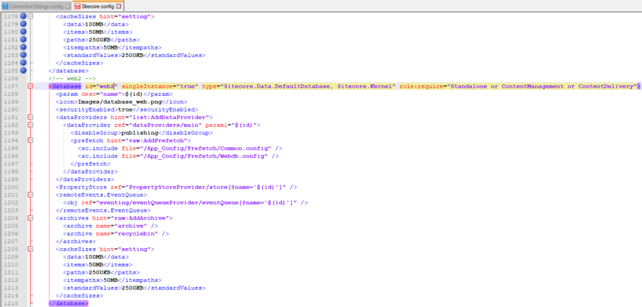This screenshot has width=642, height=307.
Task: Click the securityEnabled 'true' value
Action: 125,110
